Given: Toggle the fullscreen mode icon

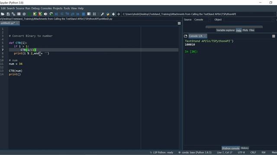Looking at the screenshot, I should tap(94, 14).
